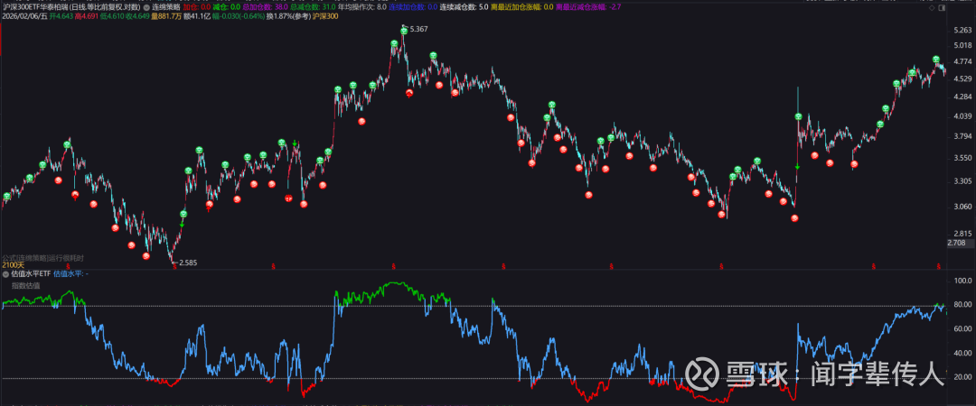Open the 连绵策略 indicator settings circle icon
Screen dimensions: 976x406
[x=147, y=5]
